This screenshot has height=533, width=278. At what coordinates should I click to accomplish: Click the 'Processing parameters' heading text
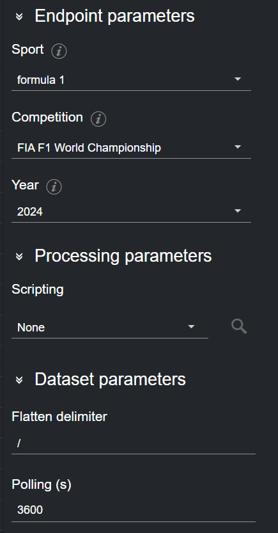[123, 256]
